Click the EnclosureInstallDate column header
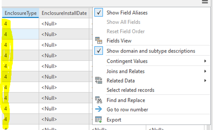The height and width of the screenshot is (130, 213). [64, 13]
